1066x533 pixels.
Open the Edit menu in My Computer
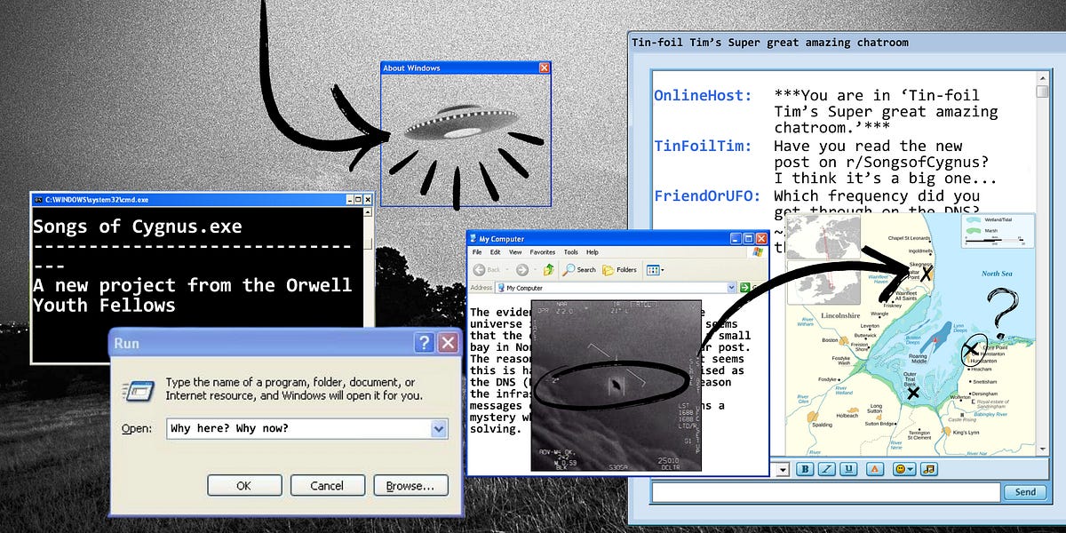495,252
